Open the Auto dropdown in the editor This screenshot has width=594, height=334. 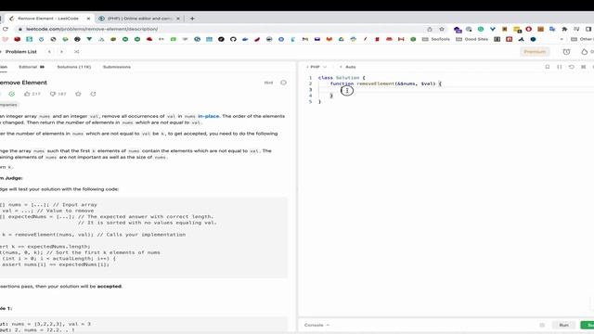tap(349, 67)
